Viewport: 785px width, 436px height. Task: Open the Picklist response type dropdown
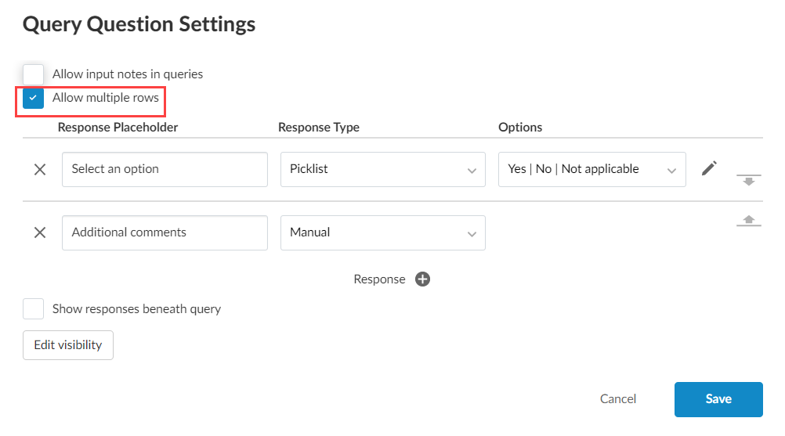382,169
